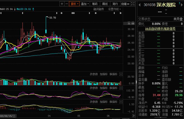The height and width of the screenshot is (119, 184).
Task: Click the 06 month marker on time axis
Action: 108,116
